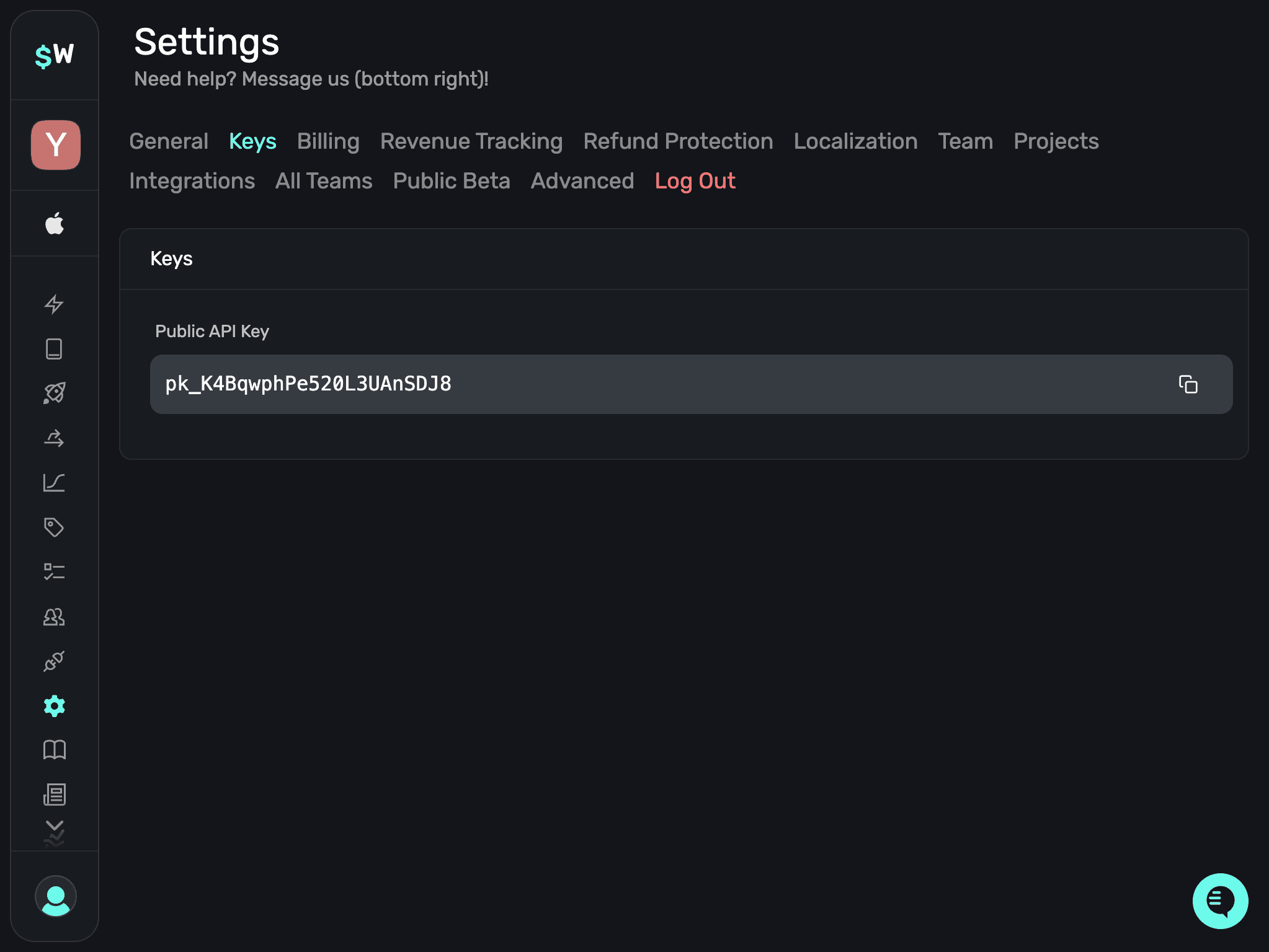Open the users icon in the sidebar
Viewport: 1269px width, 952px height.
tap(55, 617)
